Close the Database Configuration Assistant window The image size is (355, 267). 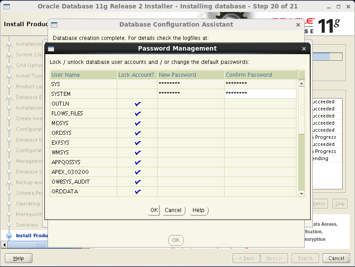298,25
